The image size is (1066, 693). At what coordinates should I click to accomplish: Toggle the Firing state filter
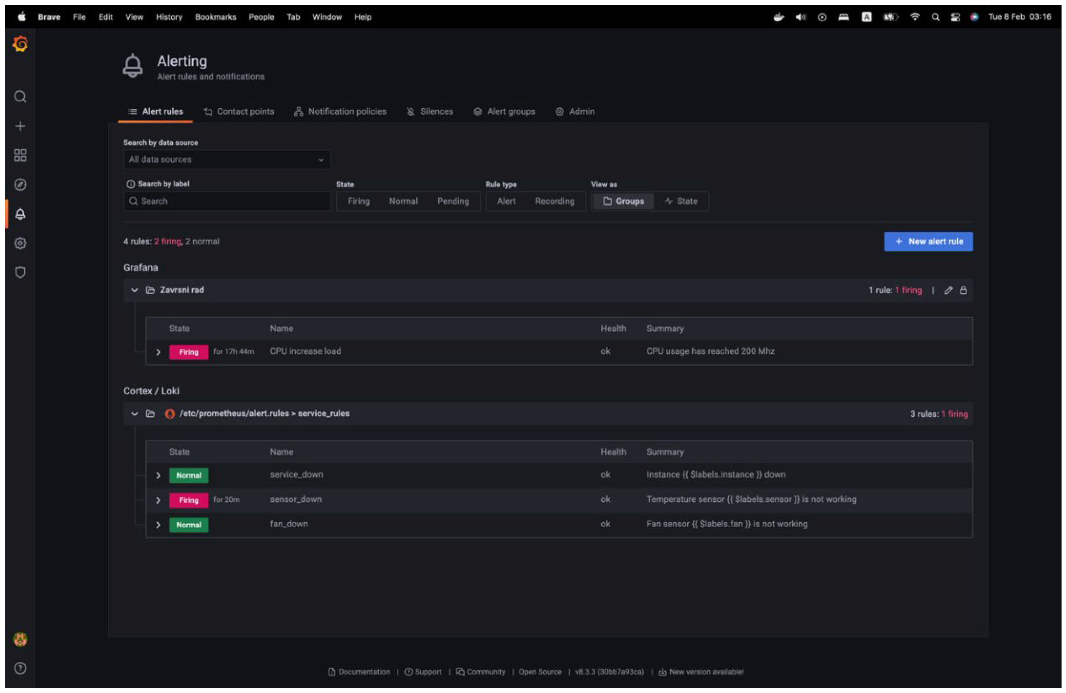click(358, 201)
